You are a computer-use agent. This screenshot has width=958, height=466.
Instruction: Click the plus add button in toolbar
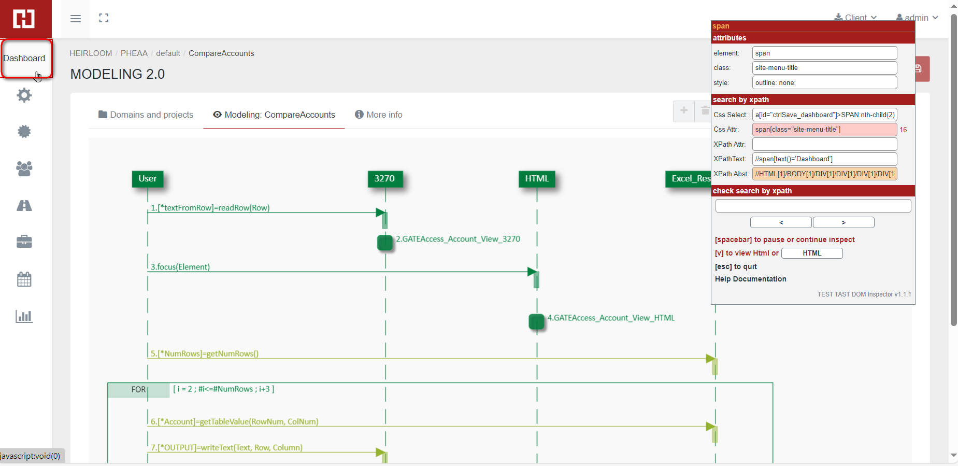coord(684,110)
